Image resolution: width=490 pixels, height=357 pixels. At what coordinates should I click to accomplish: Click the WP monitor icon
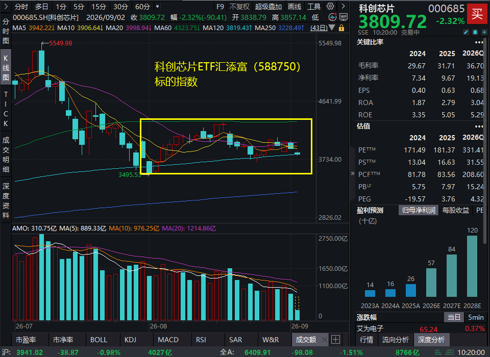344,17
